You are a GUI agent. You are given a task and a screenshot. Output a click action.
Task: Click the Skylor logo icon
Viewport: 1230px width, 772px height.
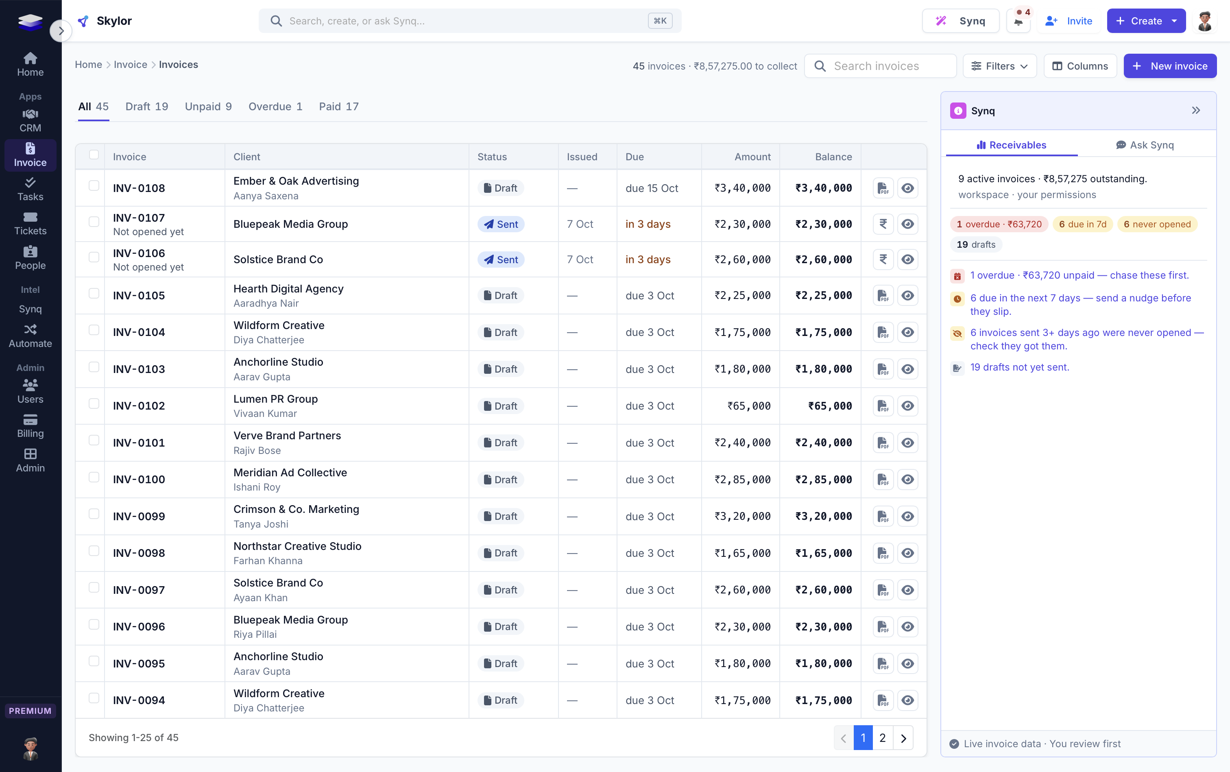click(83, 21)
